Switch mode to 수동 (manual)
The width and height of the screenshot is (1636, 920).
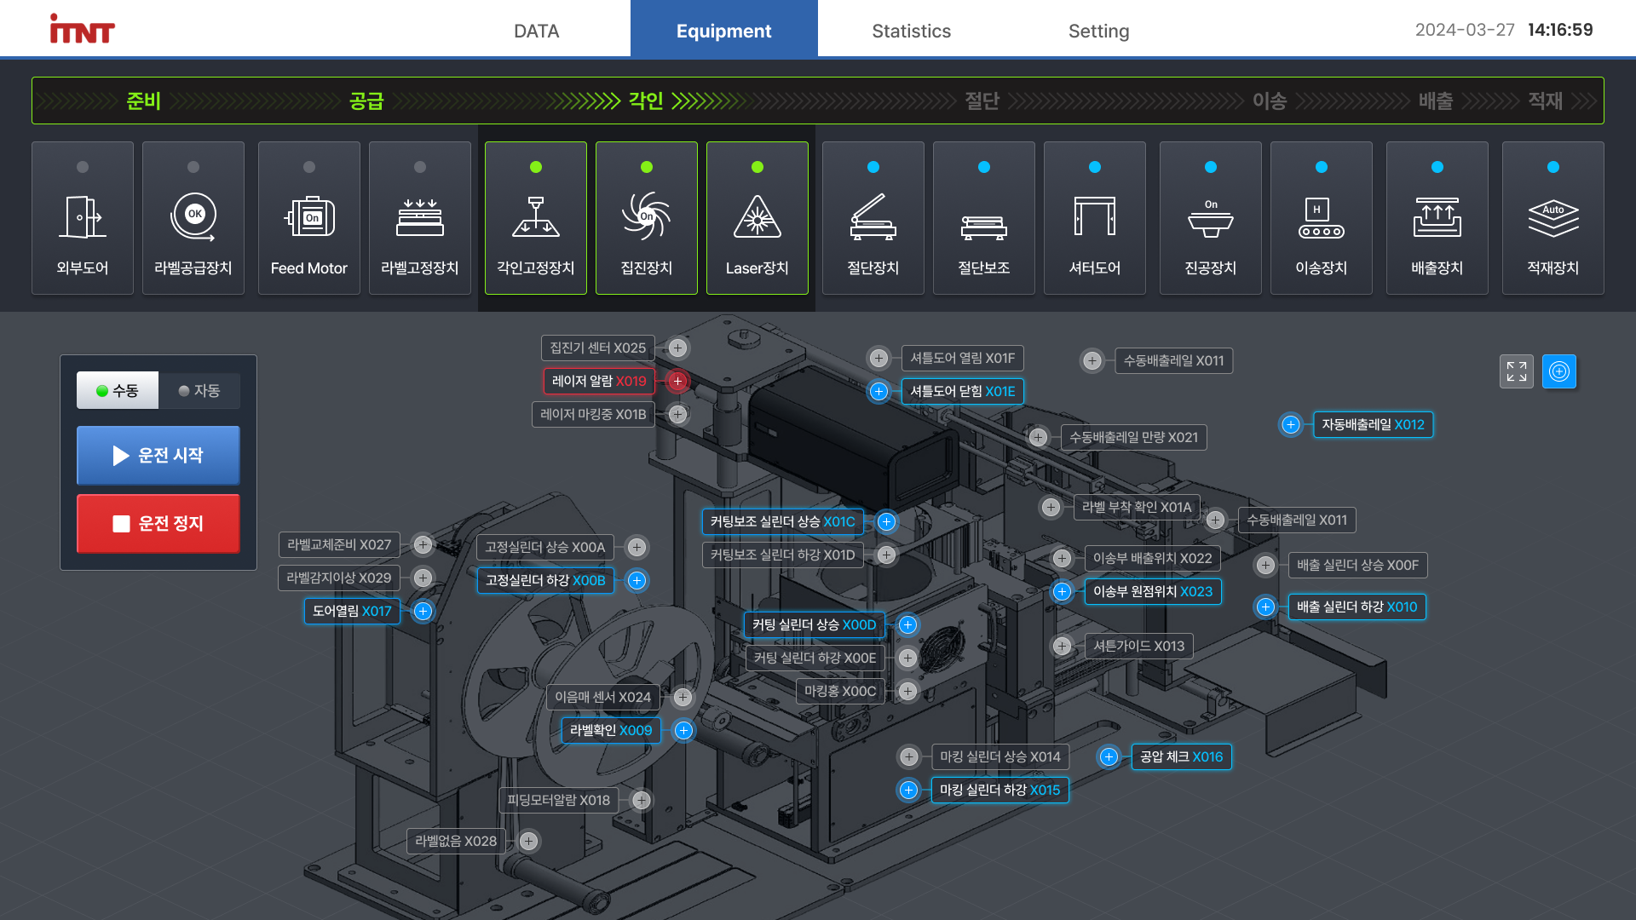pyautogui.click(x=118, y=390)
